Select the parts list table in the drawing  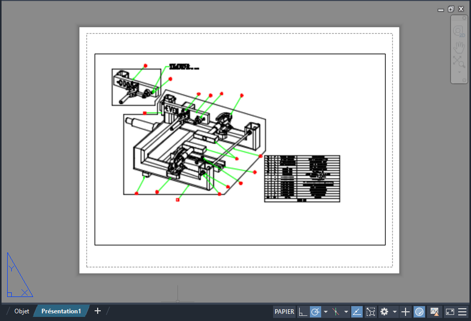(302, 179)
